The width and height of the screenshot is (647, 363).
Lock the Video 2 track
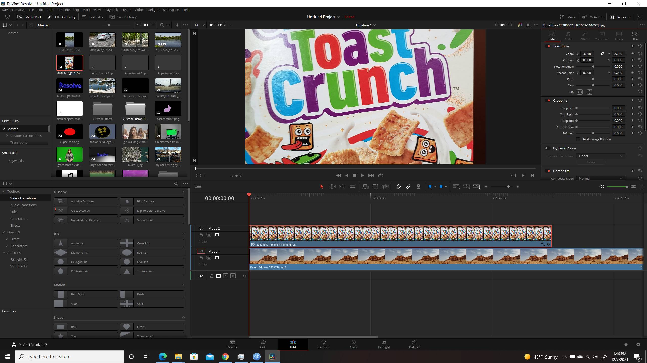point(201,235)
